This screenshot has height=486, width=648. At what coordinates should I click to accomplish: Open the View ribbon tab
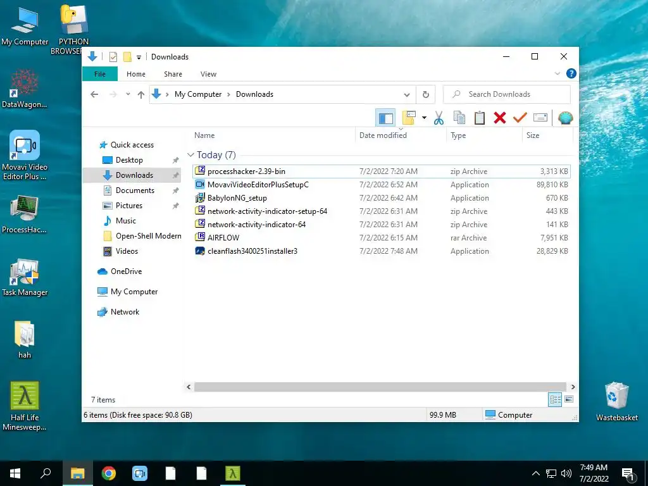pos(208,74)
